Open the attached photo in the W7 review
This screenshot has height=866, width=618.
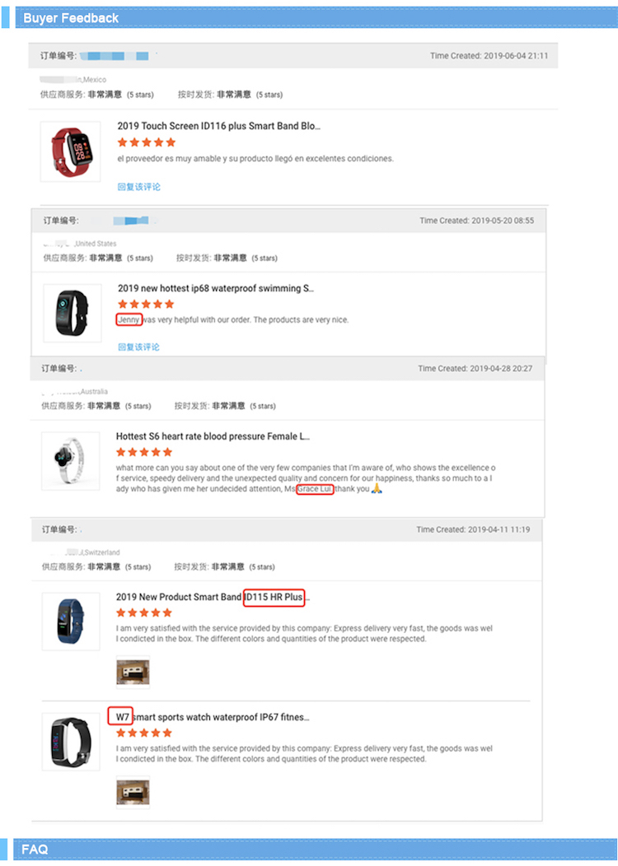pos(132,792)
